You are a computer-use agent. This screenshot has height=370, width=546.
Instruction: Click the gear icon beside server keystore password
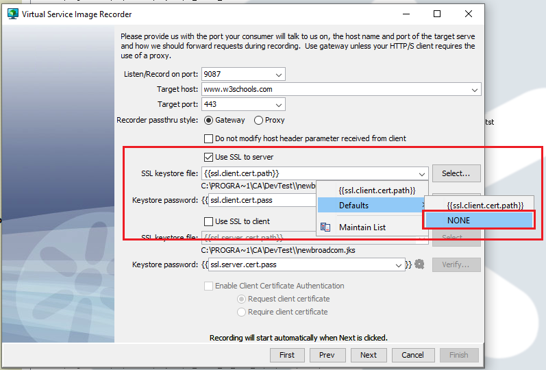click(419, 264)
